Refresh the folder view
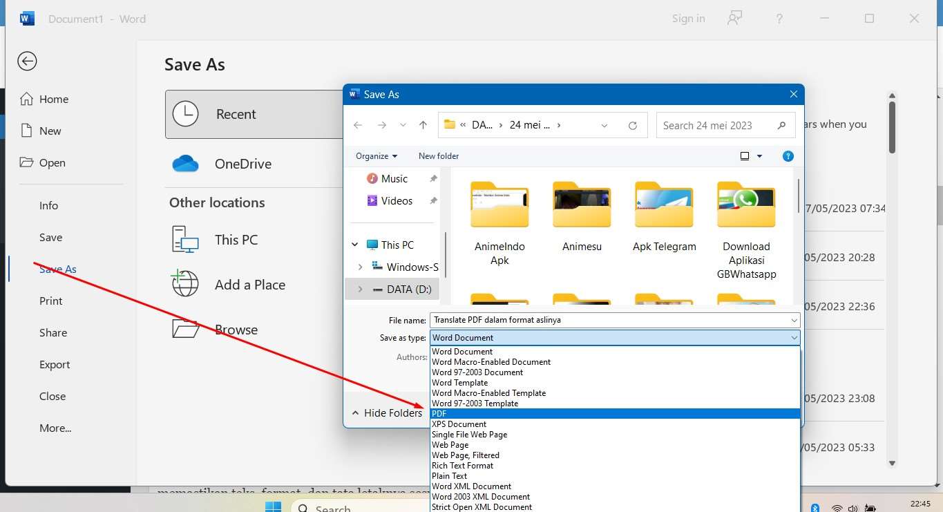 point(632,126)
